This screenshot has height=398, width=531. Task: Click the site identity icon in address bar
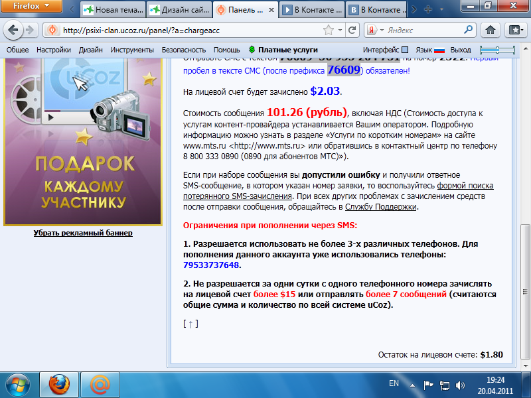(52, 30)
